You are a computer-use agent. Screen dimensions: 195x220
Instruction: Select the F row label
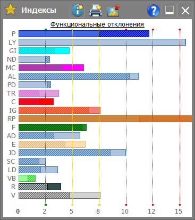(x=14, y=128)
